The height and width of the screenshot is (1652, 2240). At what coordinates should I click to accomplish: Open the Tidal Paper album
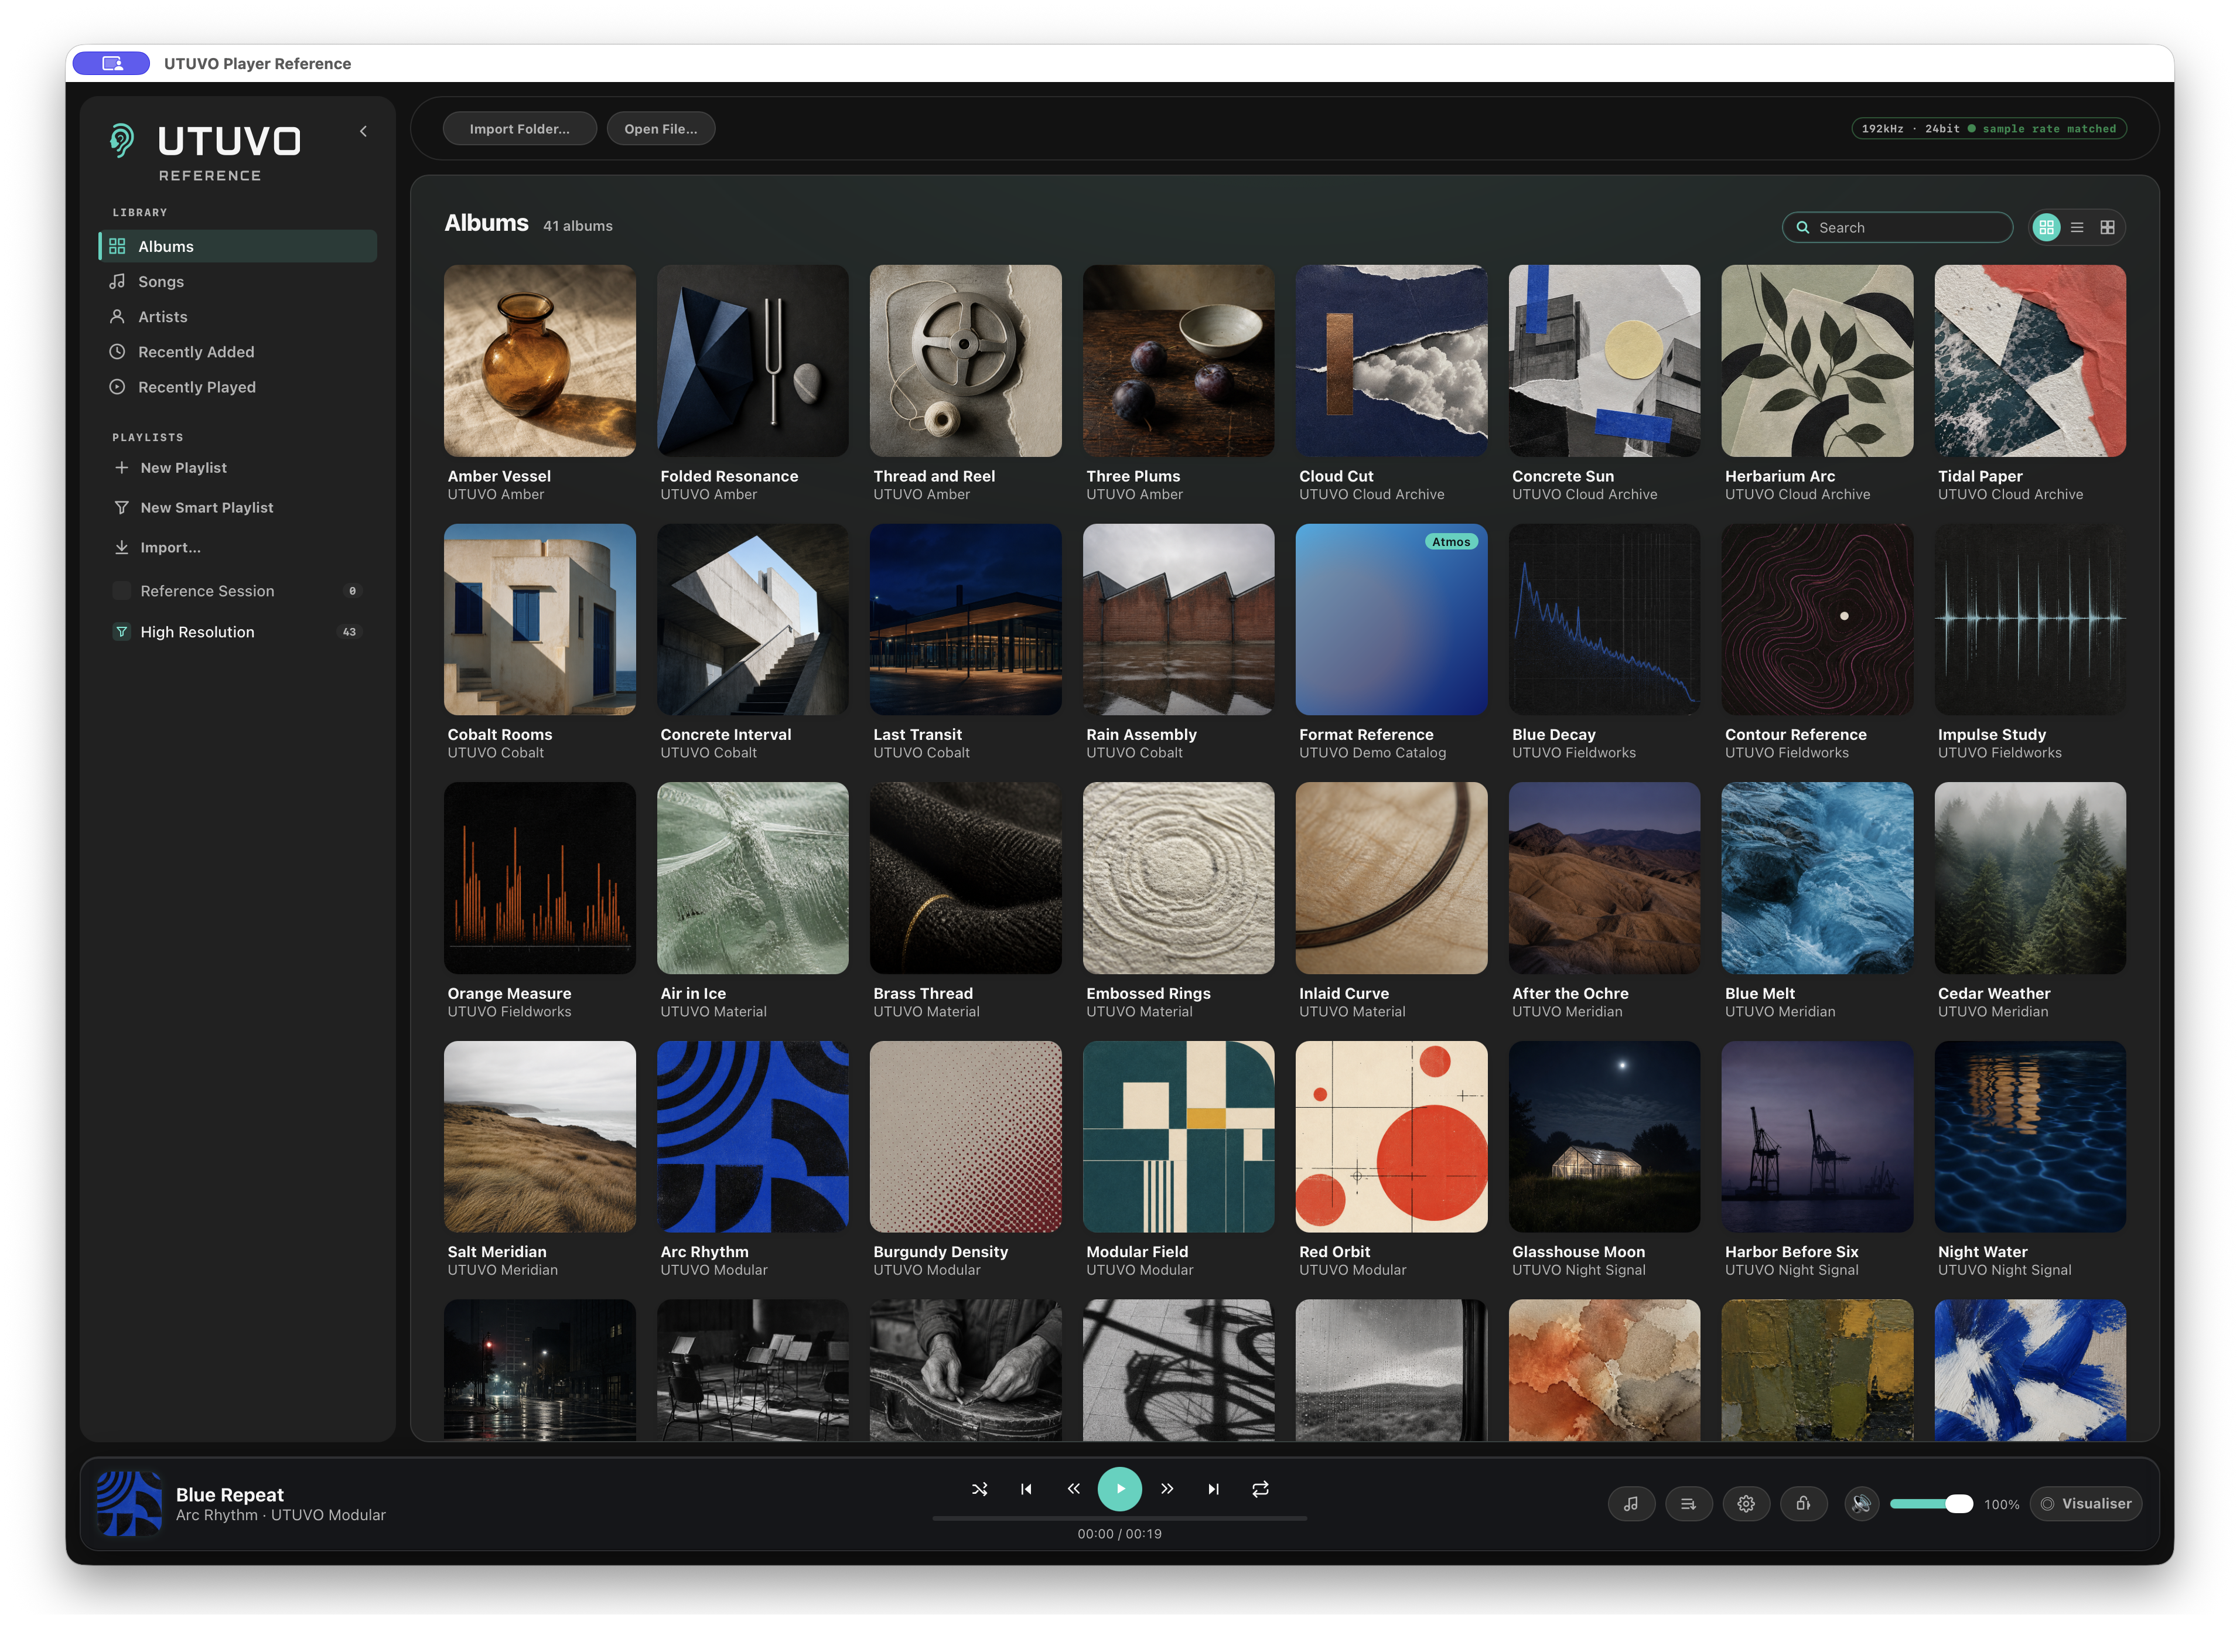(x=2030, y=361)
